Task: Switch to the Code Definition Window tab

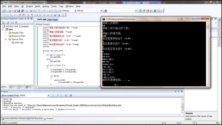Action: point(14,119)
